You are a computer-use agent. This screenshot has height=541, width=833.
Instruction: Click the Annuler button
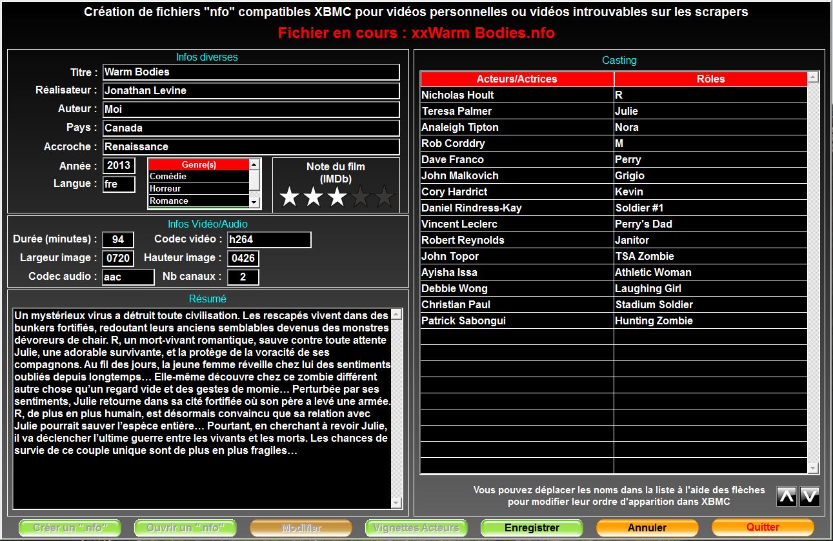[x=647, y=528]
